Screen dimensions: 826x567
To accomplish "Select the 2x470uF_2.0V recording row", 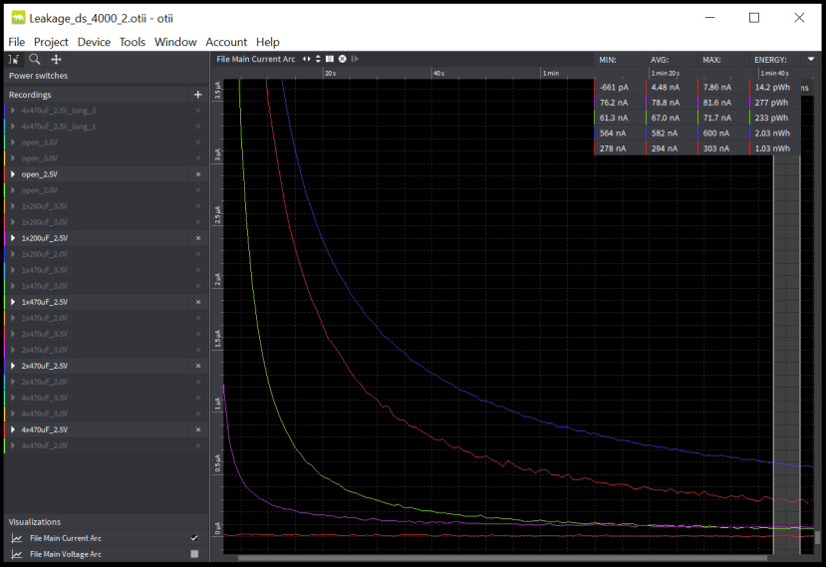I will point(107,382).
